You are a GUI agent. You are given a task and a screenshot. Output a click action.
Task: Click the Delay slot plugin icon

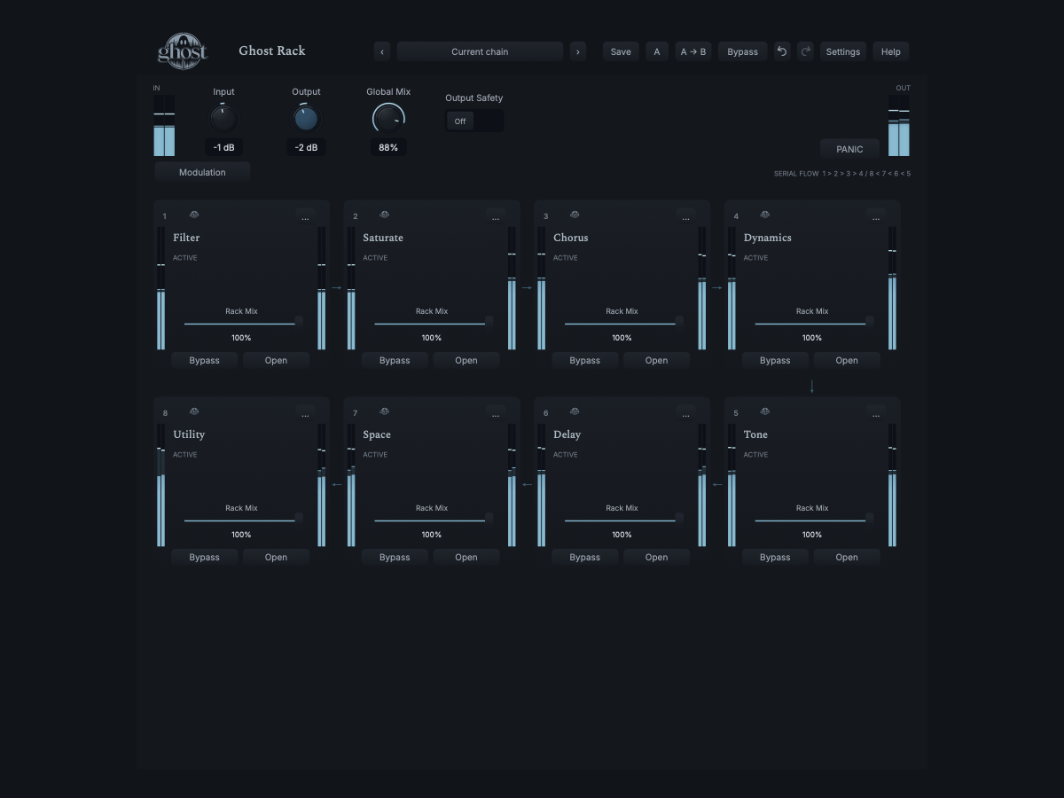pos(575,411)
